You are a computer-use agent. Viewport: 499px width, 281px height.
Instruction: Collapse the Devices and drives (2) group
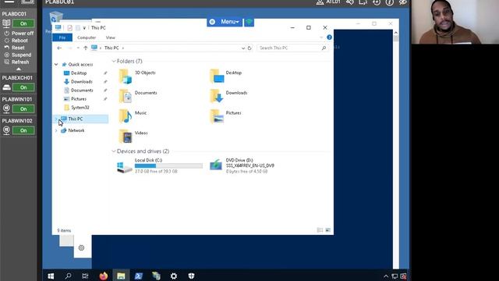coord(114,151)
